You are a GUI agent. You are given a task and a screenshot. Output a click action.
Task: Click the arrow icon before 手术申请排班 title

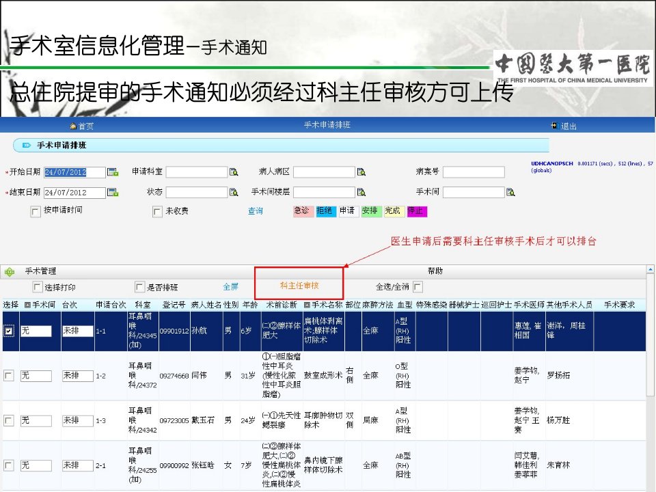pos(27,145)
